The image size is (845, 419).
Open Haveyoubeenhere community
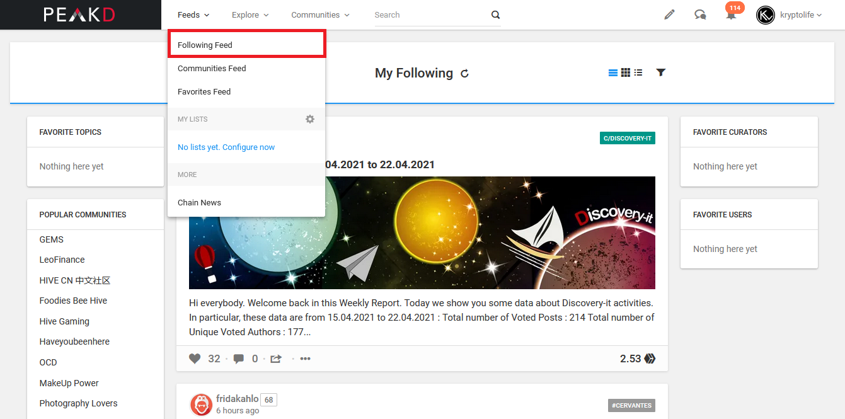(x=74, y=342)
